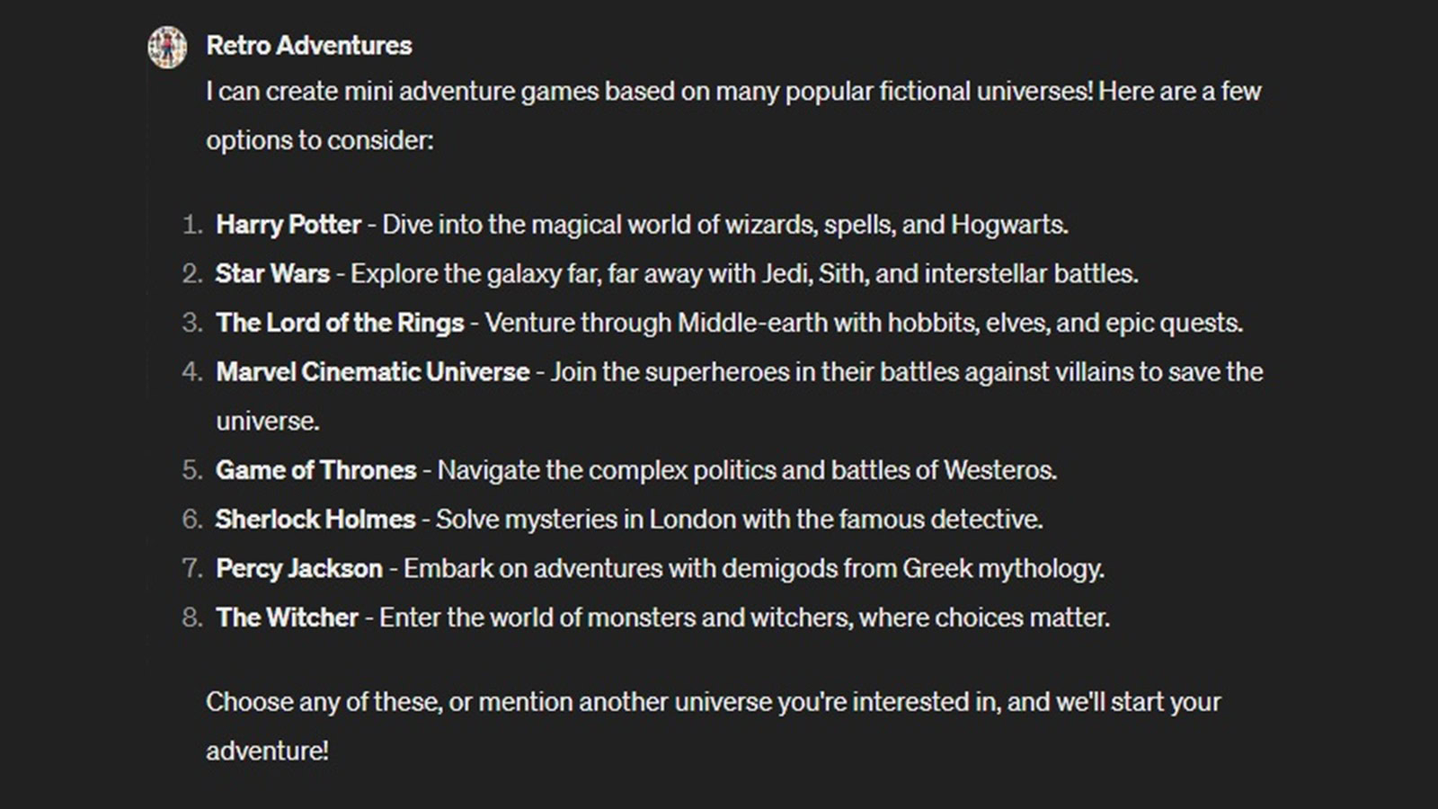This screenshot has height=809, width=1438.
Task: Click the "Join the superheroes" description
Action: tap(906, 372)
